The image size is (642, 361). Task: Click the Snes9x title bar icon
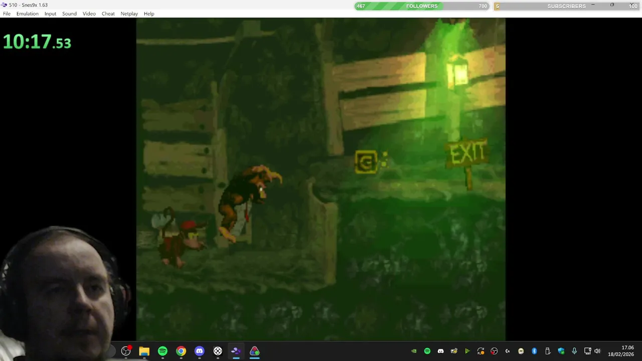coord(4,5)
